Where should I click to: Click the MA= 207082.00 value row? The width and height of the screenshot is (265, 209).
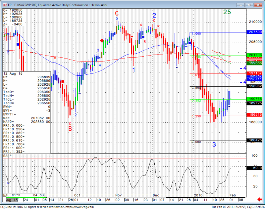[x=27, y=118]
